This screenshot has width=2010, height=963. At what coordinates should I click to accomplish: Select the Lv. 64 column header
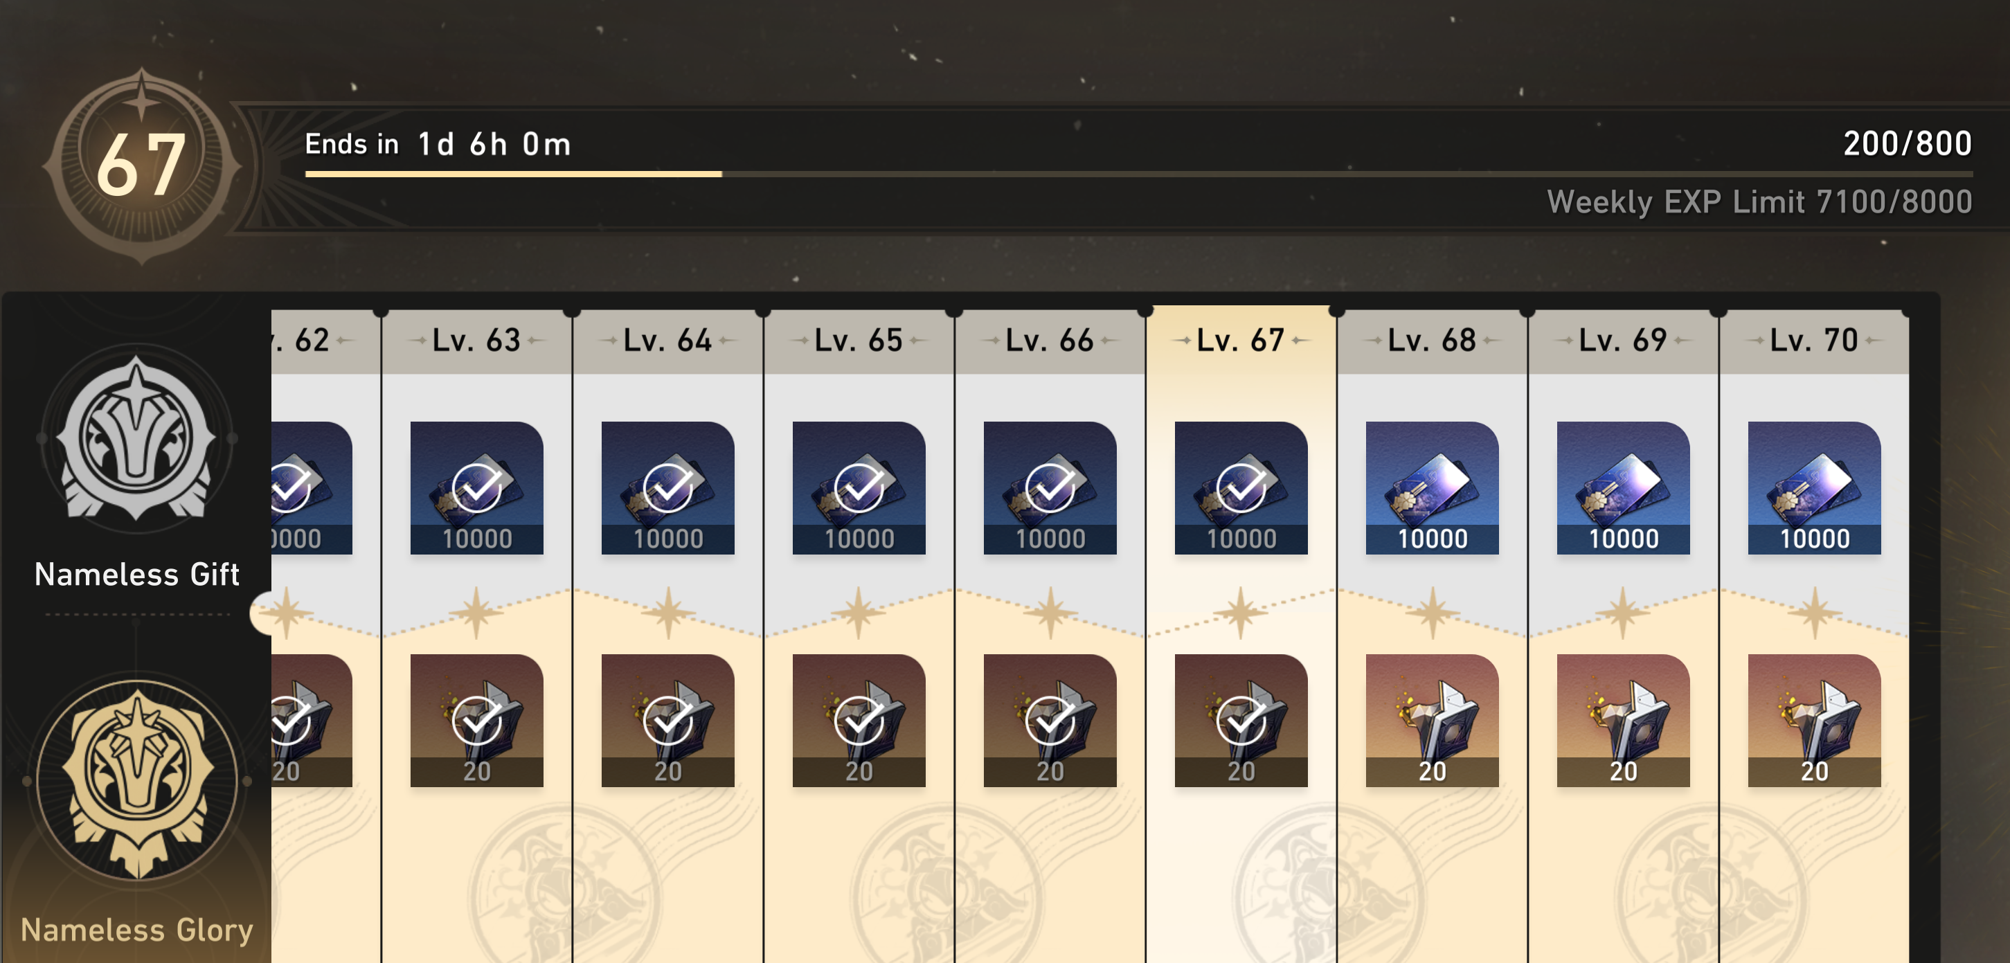668,341
